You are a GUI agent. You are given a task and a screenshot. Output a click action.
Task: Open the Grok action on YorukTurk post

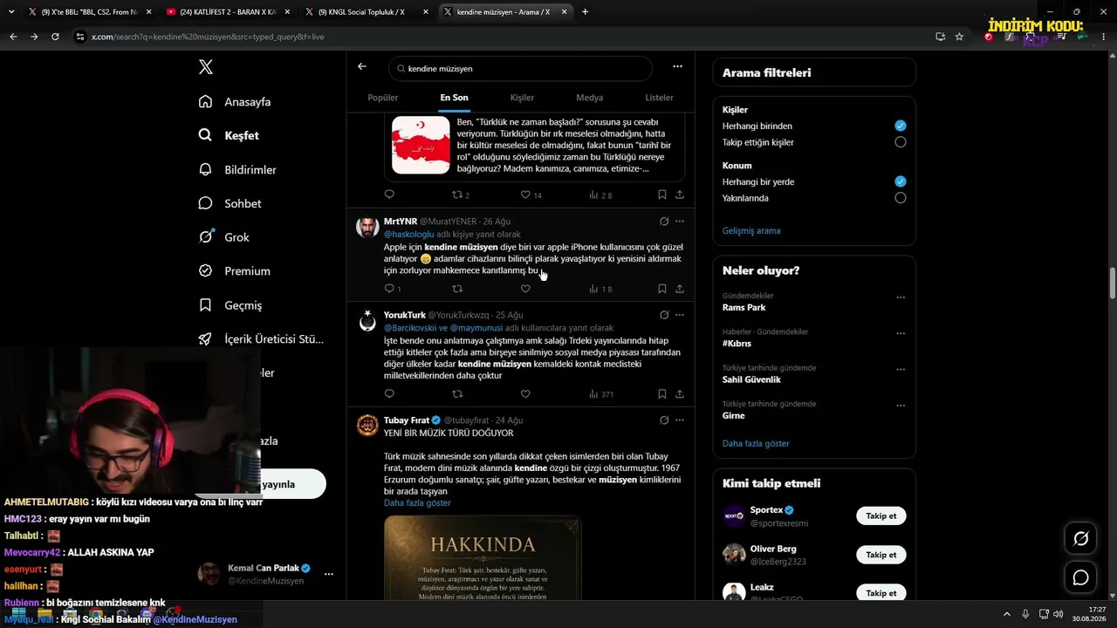click(664, 315)
